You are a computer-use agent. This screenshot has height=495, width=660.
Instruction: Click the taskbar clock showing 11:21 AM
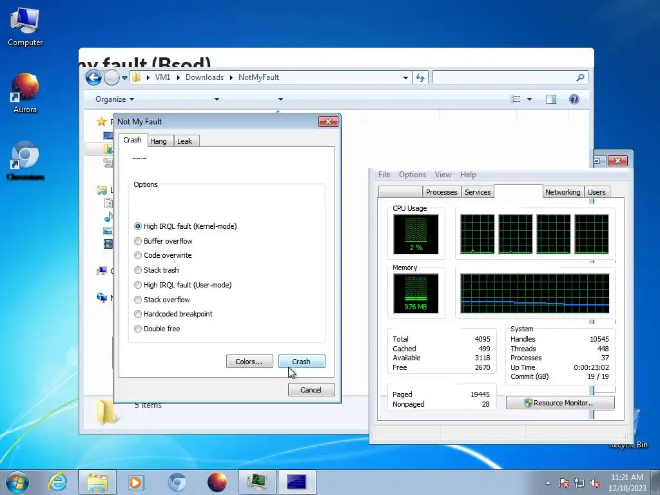(626, 483)
